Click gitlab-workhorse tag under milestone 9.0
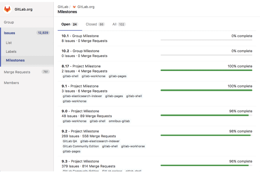Screen dimensions: 260x173 [x=75, y=121]
